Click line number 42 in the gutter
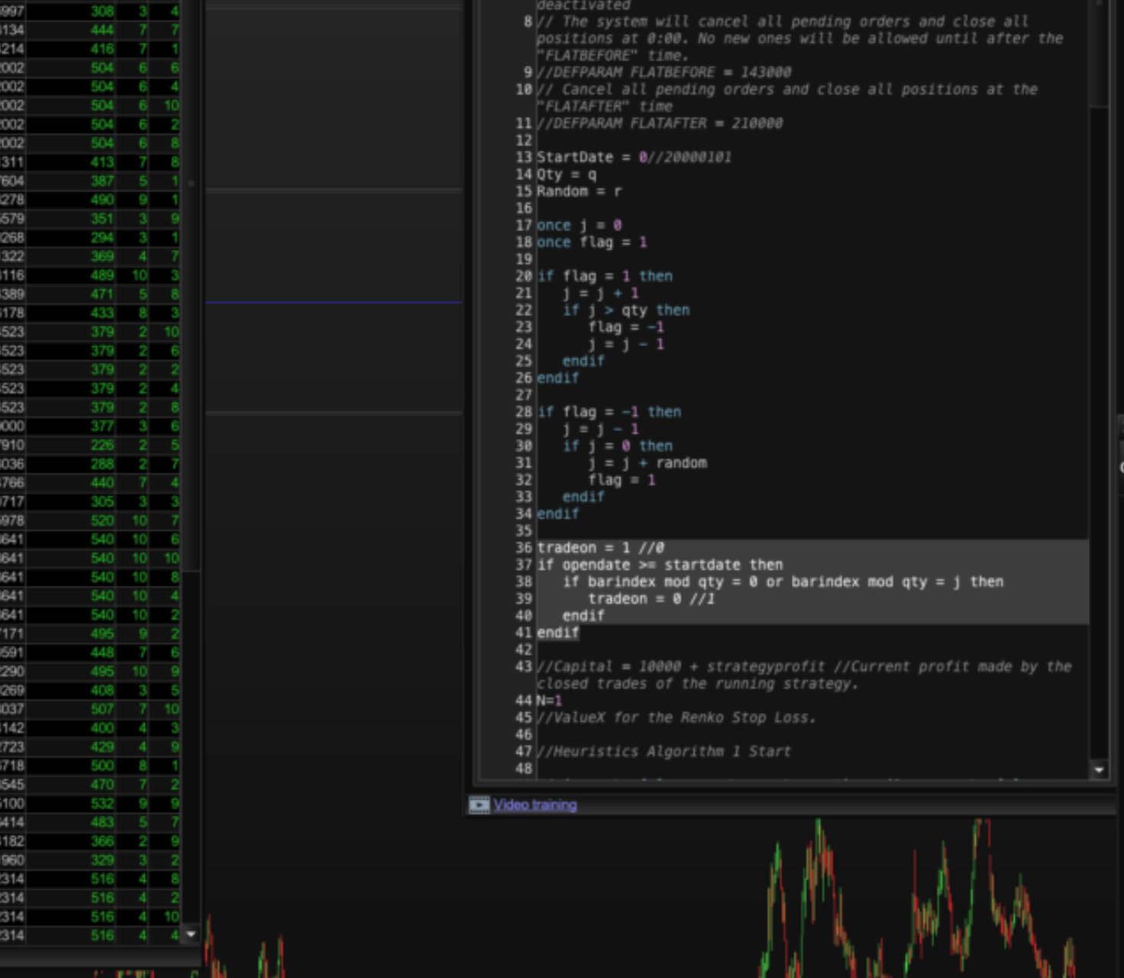 [524, 649]
